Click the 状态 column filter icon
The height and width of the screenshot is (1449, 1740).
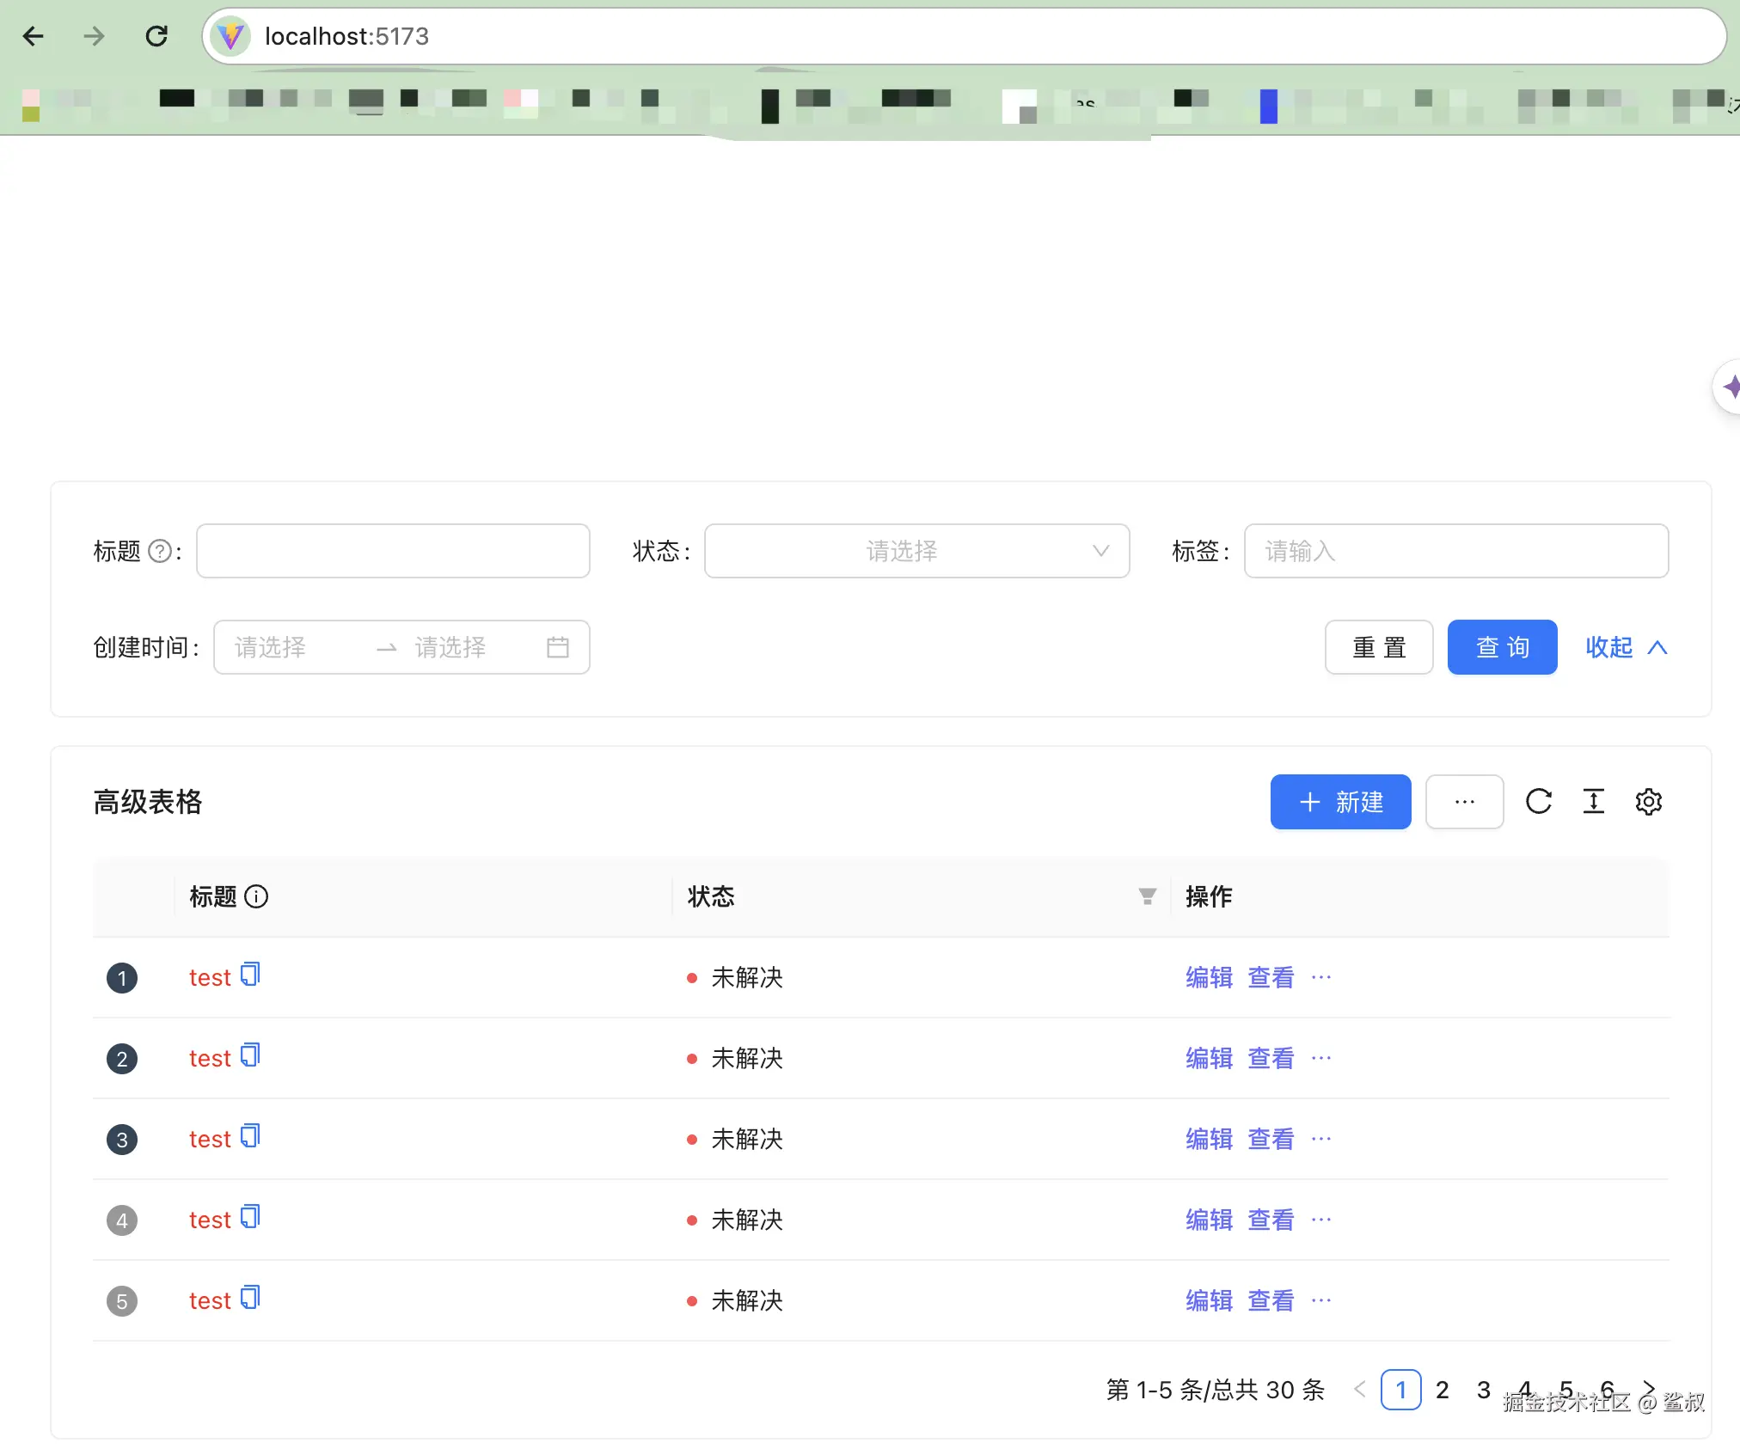(1147, 896)
